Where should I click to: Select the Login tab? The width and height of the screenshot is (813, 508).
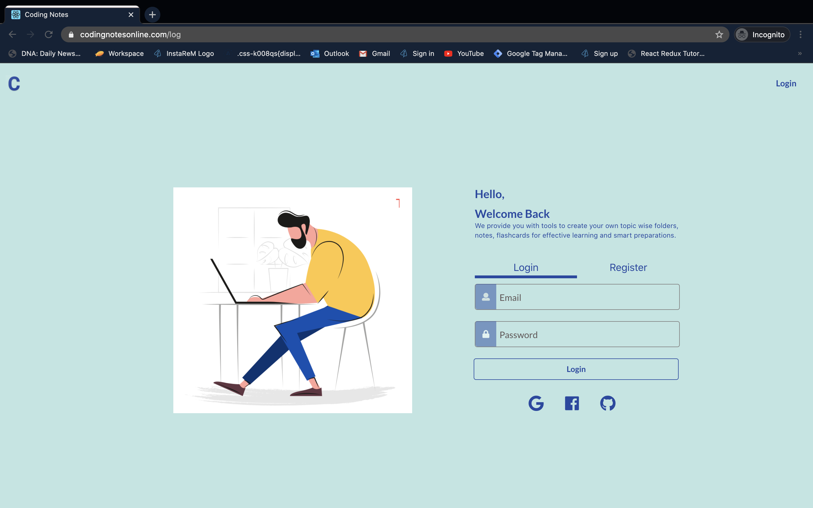pyautogui.click(x=525, y=268)
